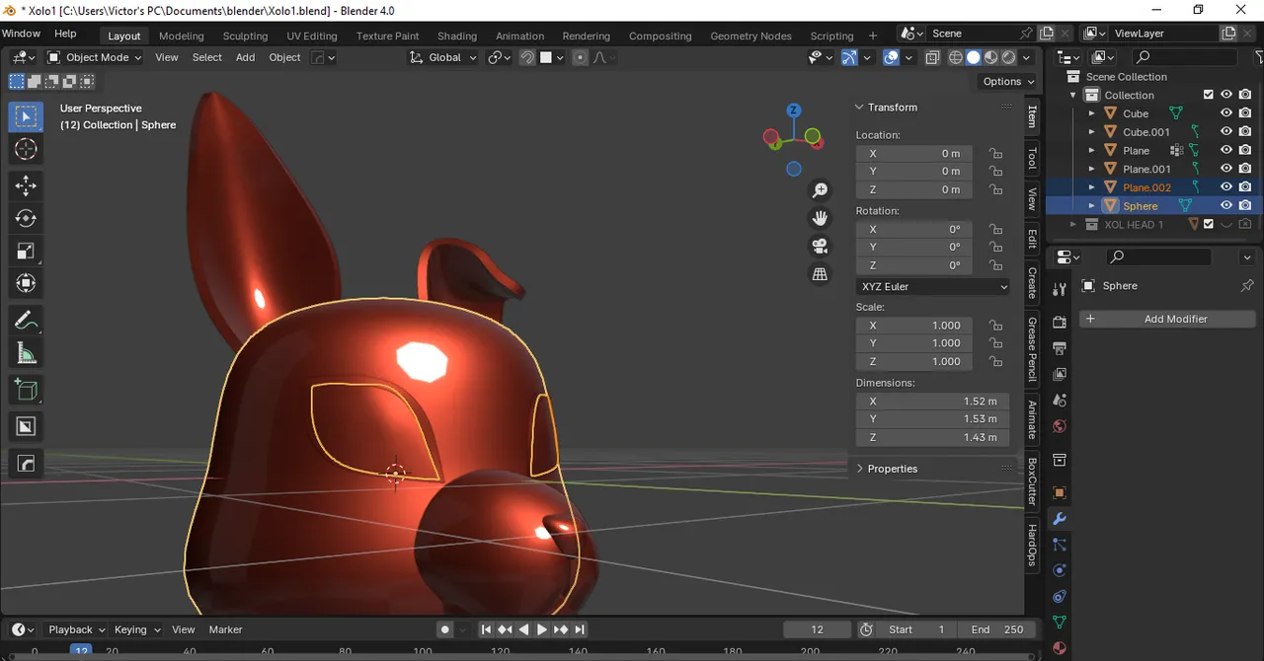The height and width of the screenshot is (661, 1264).
Task: Click the hand Pan view button
Action: coord(820,218)
